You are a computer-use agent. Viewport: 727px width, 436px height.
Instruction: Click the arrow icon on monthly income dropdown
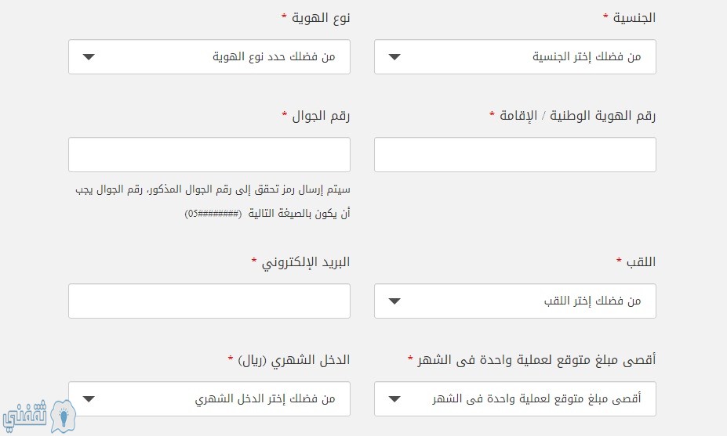[x=89, y=399]
